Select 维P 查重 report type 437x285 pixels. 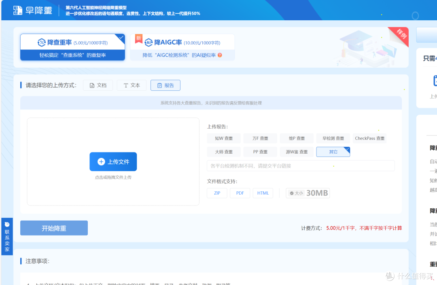pos(297,138)
